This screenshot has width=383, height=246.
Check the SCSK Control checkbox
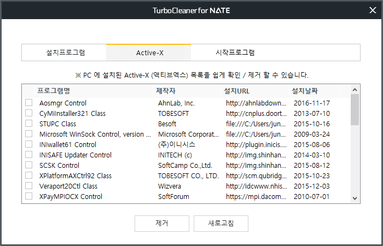tap(29, 165)
